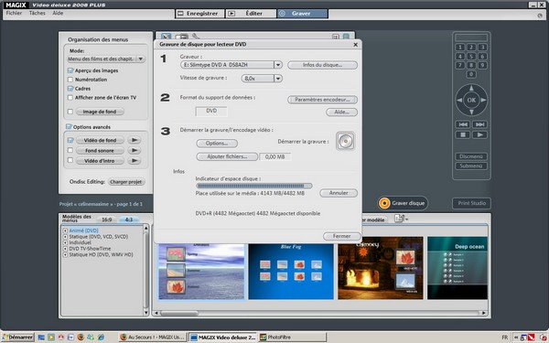Preview Fond sonore with play arrow
The width and height of the screenshot is (549, 343).
[135, 151]
